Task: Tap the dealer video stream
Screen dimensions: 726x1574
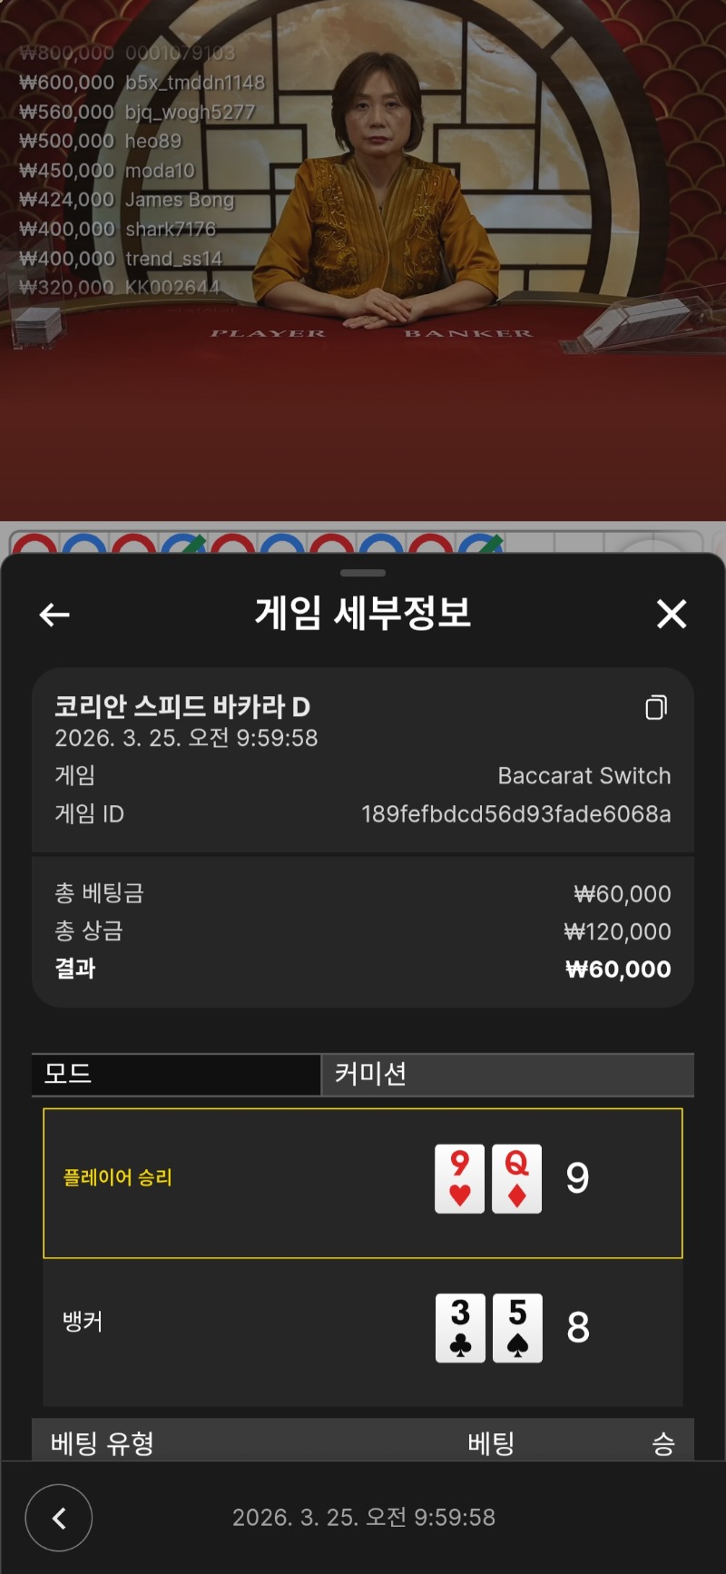Action: click(363, 261)
